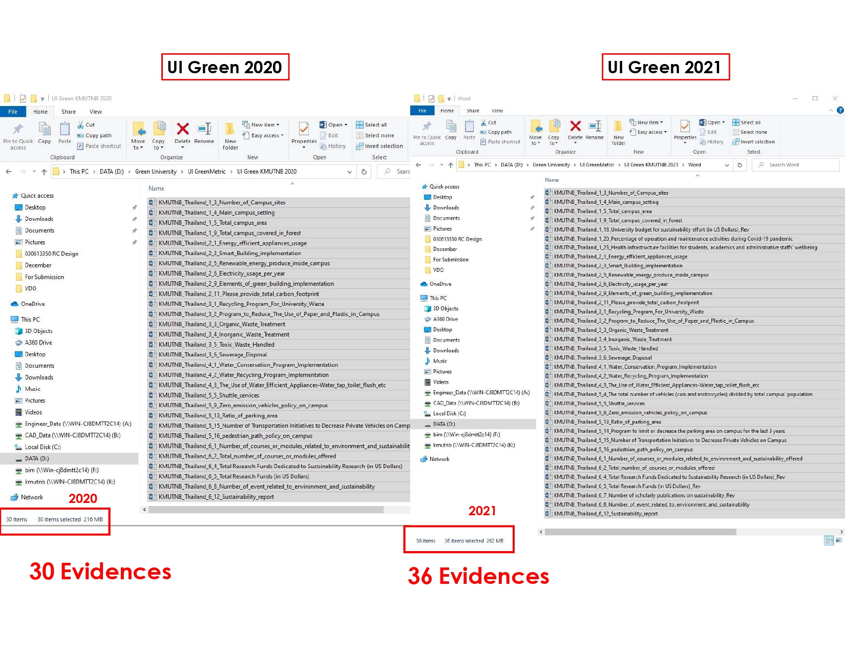Open Easy access dropdown in 2020 window
845x653 pixels.
263,135
